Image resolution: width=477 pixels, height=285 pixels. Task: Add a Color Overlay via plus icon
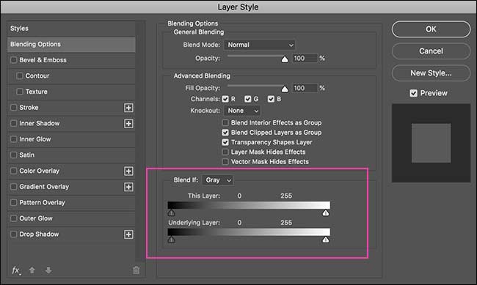(x=128, y=171)
